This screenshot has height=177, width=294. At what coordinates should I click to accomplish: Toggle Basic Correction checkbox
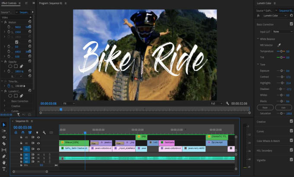[x=291, y=24]
